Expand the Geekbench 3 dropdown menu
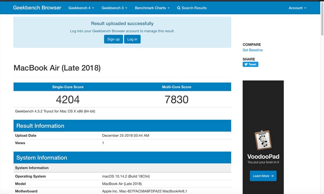324x194 pixels. coord(114,8)
